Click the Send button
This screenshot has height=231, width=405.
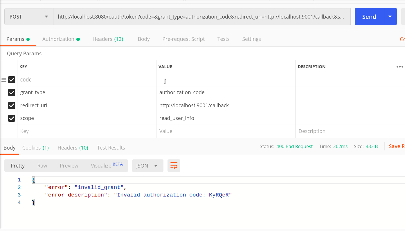(x=369, y=17)
